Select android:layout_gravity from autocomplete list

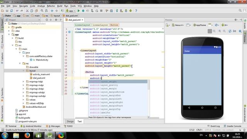pos(118,85)
